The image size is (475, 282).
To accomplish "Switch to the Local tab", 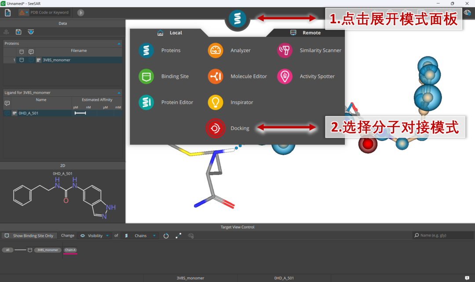I will click(x=170, y=33).
